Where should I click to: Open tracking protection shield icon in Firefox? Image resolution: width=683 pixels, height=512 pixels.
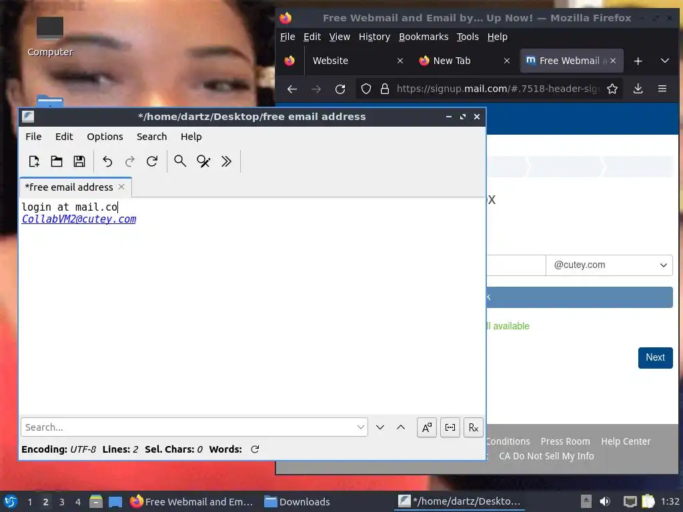(x=366, y=89)
